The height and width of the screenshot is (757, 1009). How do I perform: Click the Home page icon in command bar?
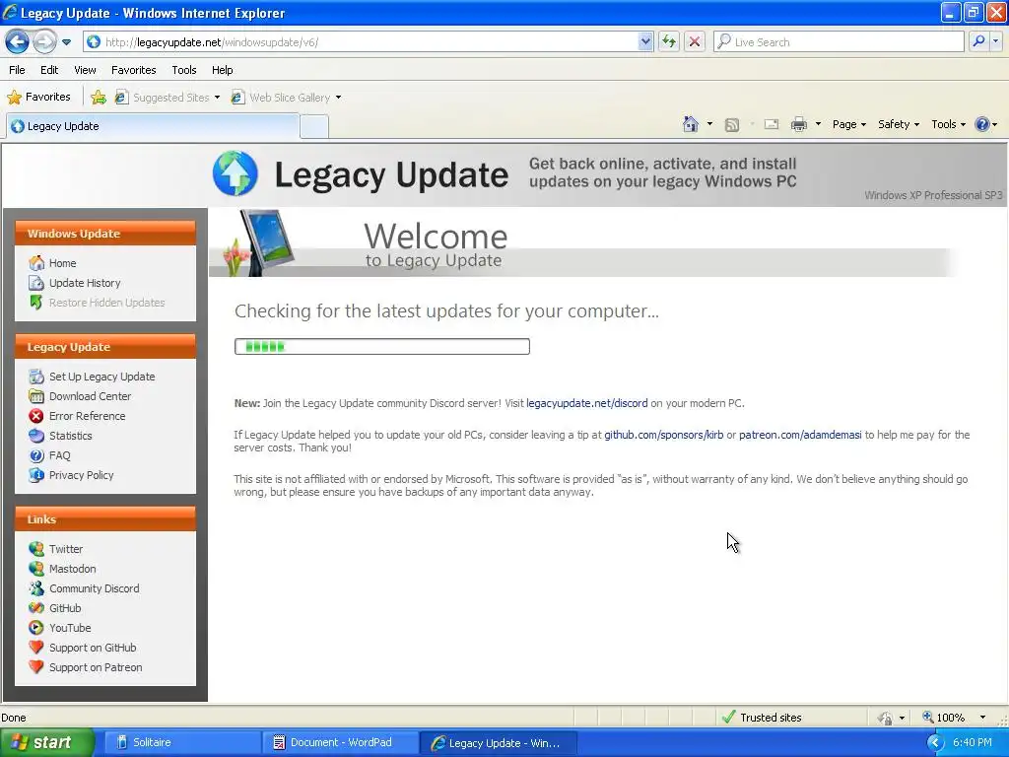(691, 124)
